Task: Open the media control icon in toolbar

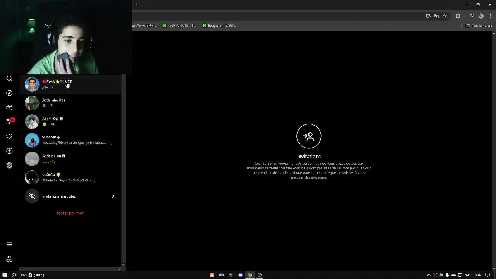Action: coord(472,16)
